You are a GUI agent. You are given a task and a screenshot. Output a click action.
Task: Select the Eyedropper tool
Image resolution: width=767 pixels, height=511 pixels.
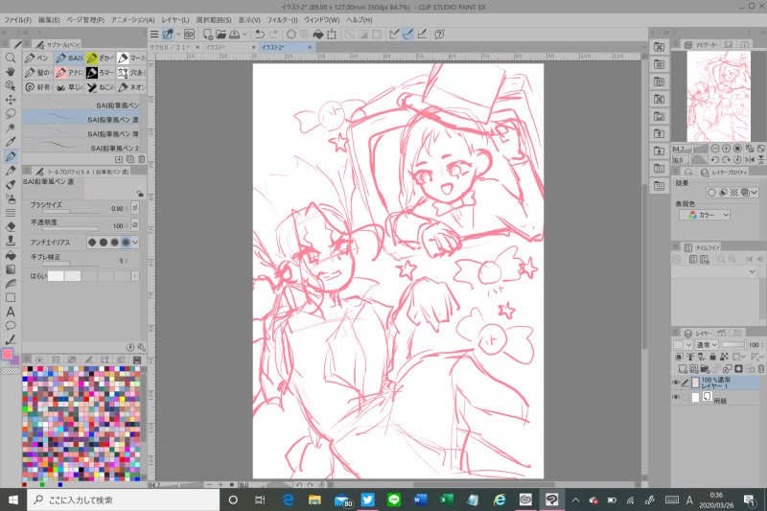point(11,142)
